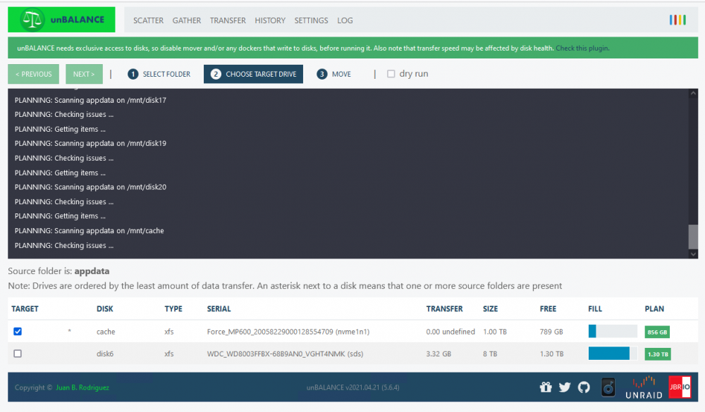The width and height of the screenshot is (705, 412).
Task: Click the PLAN column header
Action: click(654, 308)
